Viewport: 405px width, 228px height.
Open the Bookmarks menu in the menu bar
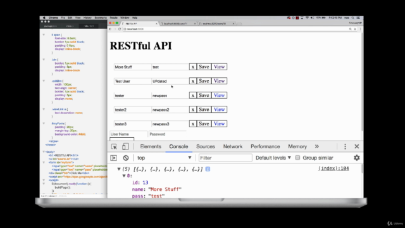(x=101, y=18)
